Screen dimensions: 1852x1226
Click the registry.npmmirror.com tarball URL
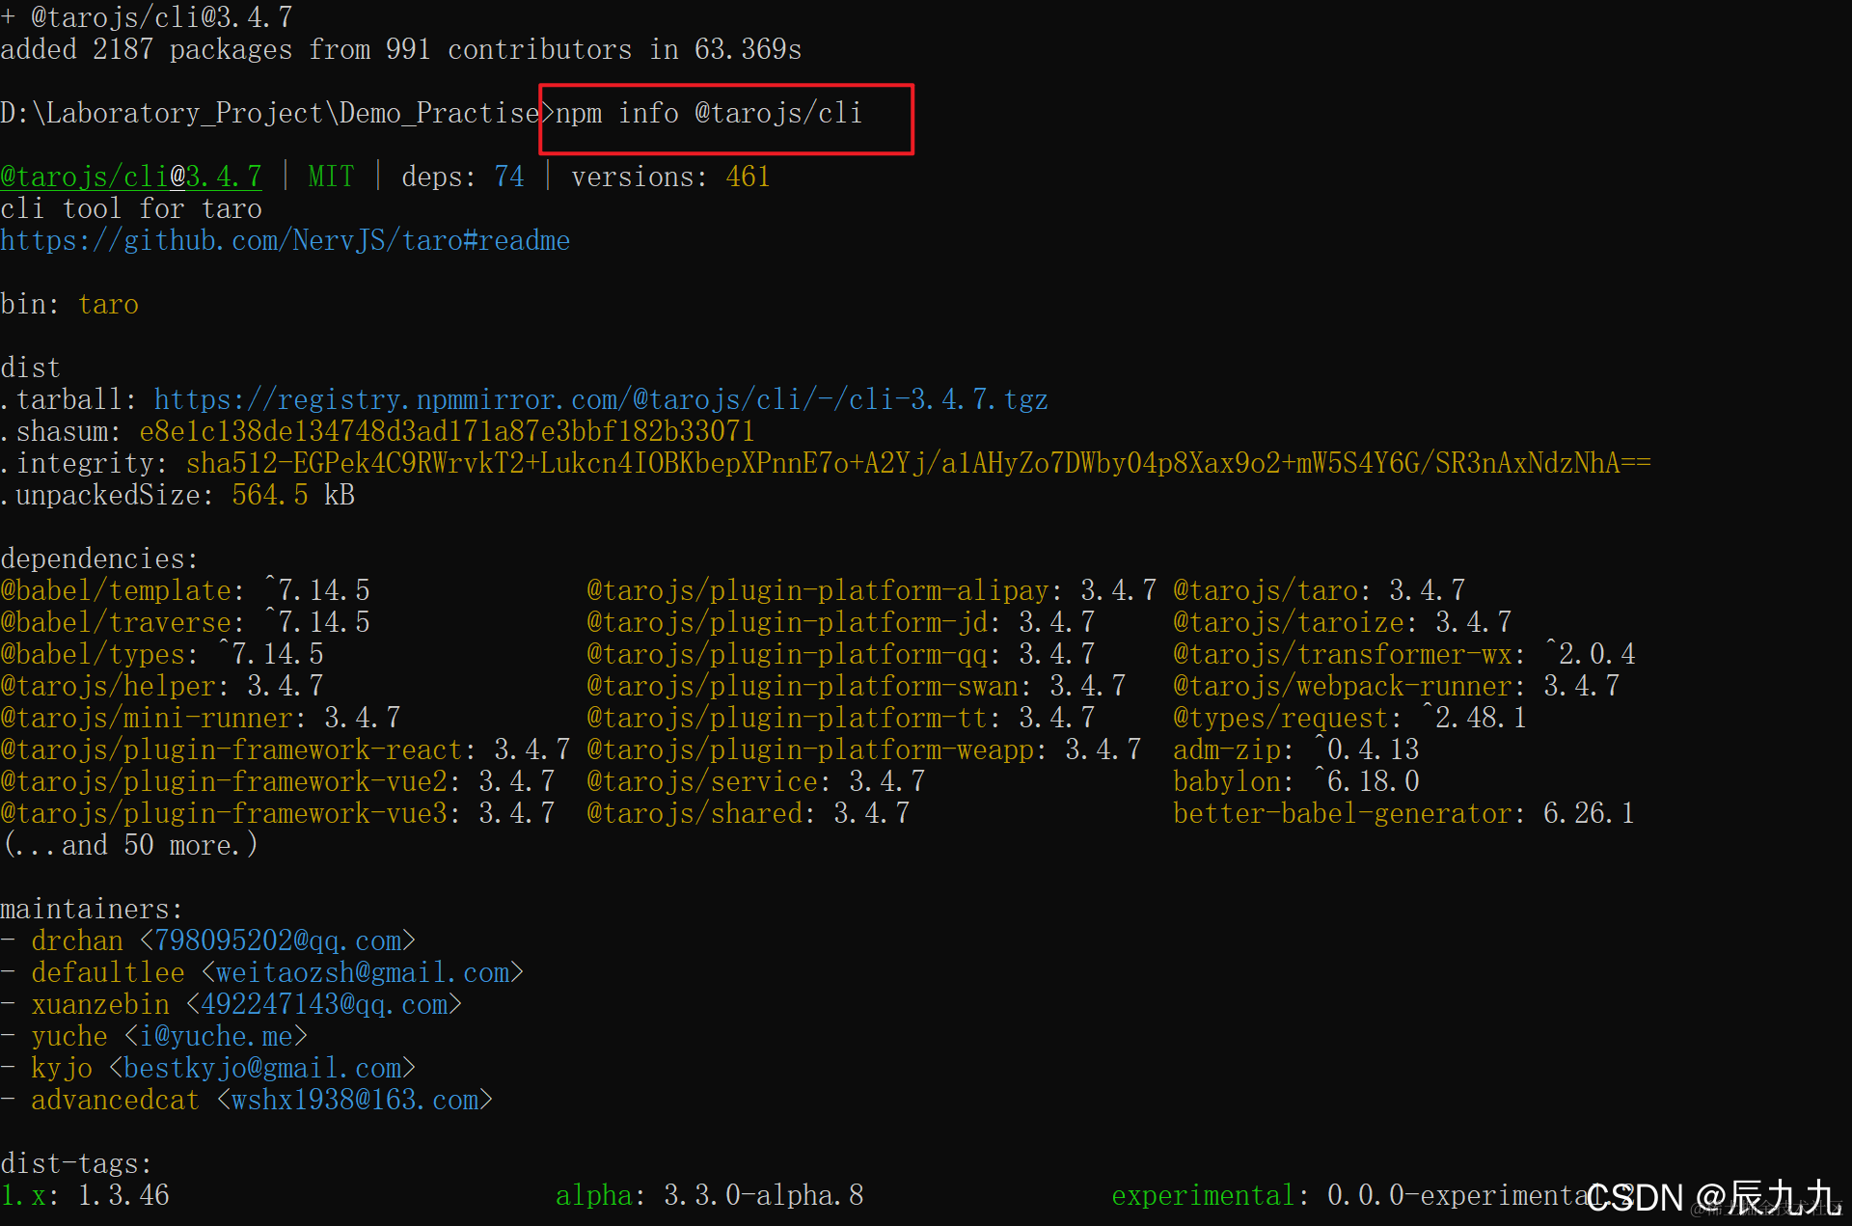coord(600,399)
